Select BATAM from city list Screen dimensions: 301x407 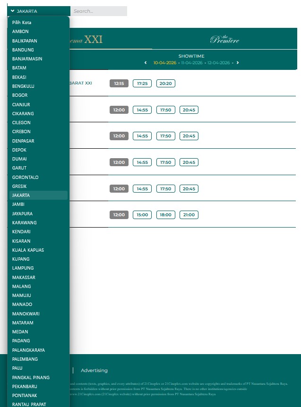(38, 68)
